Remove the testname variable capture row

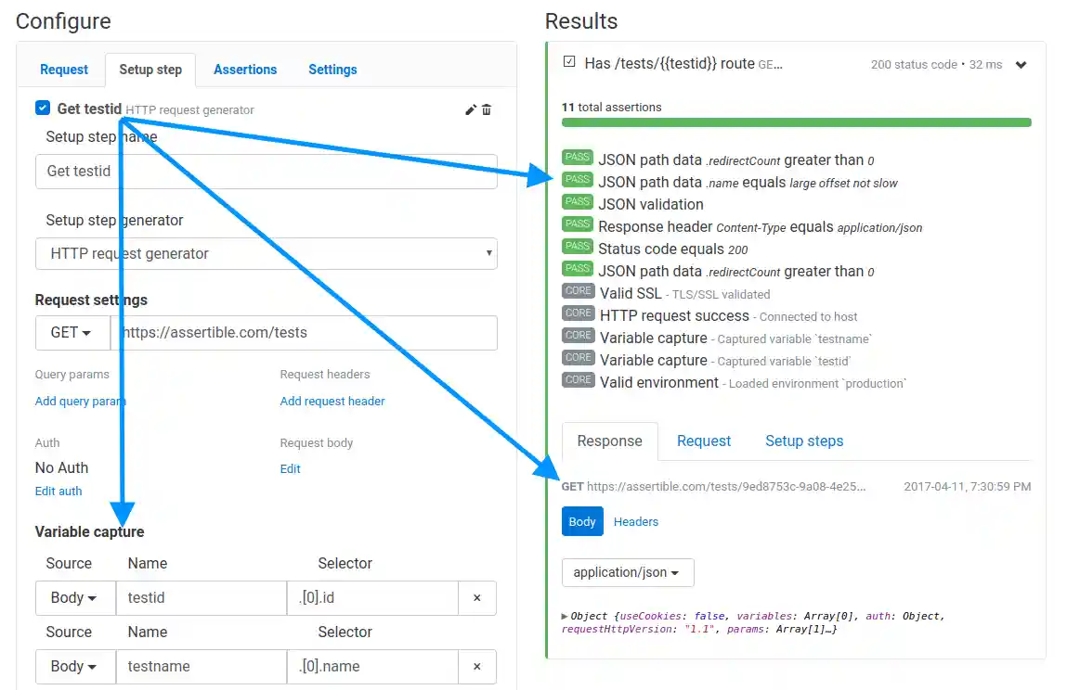[476, 666]
